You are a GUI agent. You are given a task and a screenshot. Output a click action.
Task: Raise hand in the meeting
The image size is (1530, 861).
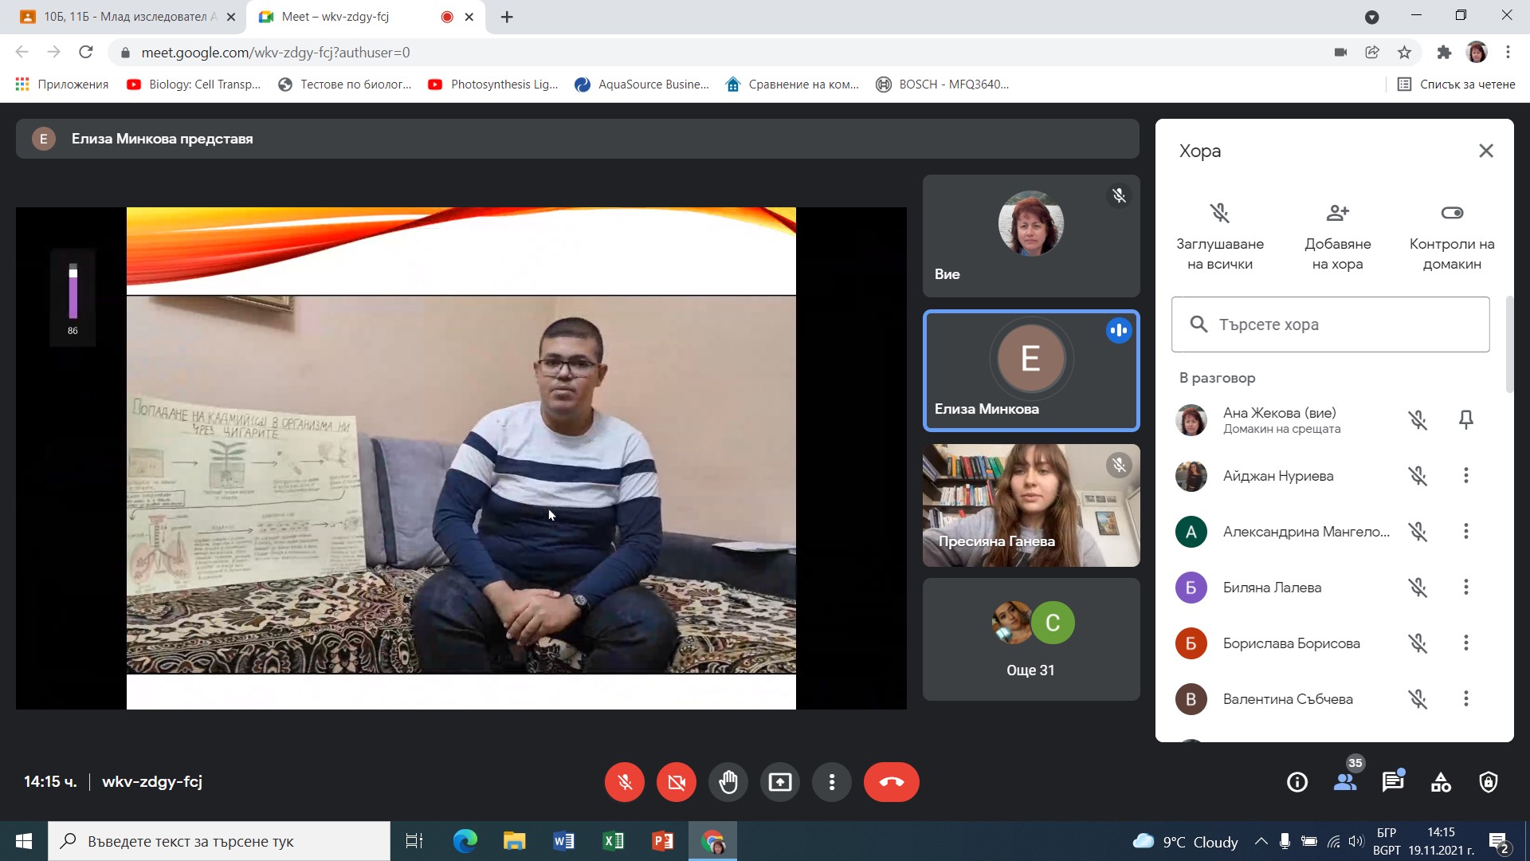[728, 782]
